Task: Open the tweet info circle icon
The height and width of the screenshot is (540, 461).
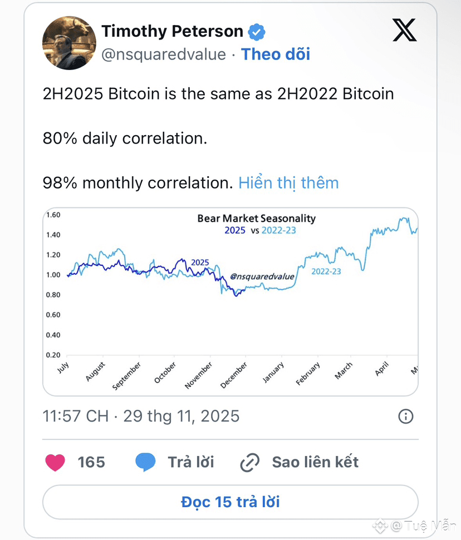Action: click(x=406, y=416)
